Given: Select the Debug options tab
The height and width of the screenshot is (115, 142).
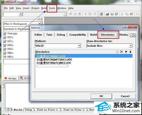Looking at the screenshot, I should (61, 35).
